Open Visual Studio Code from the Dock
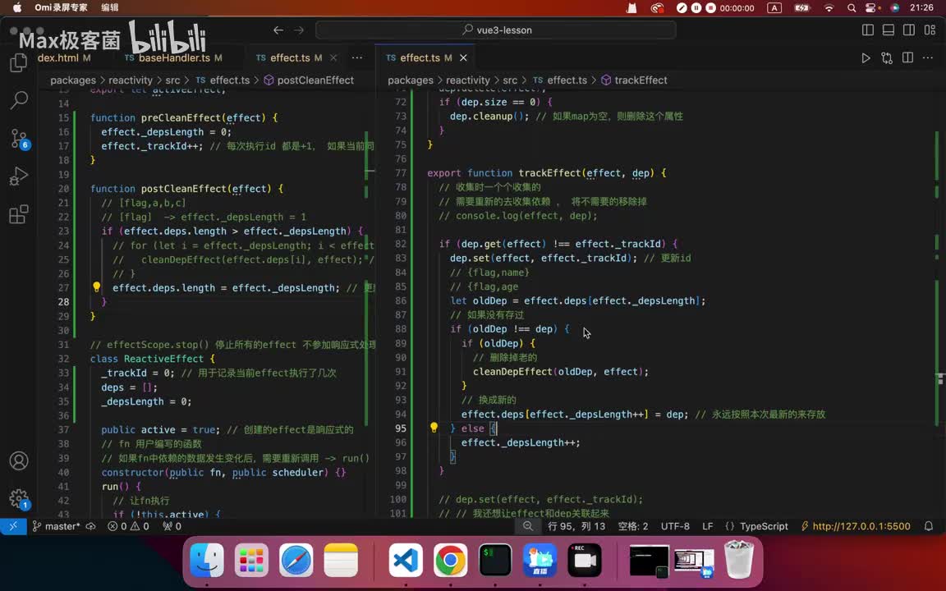This screenshot has width=946, height=591. (406, 561)
